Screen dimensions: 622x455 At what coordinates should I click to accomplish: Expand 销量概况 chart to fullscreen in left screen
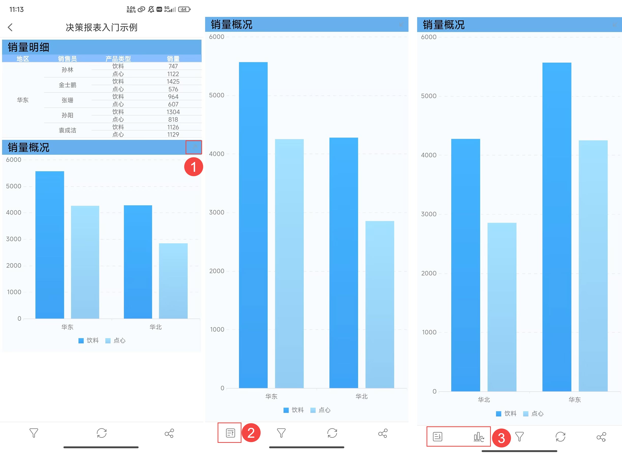194,147
